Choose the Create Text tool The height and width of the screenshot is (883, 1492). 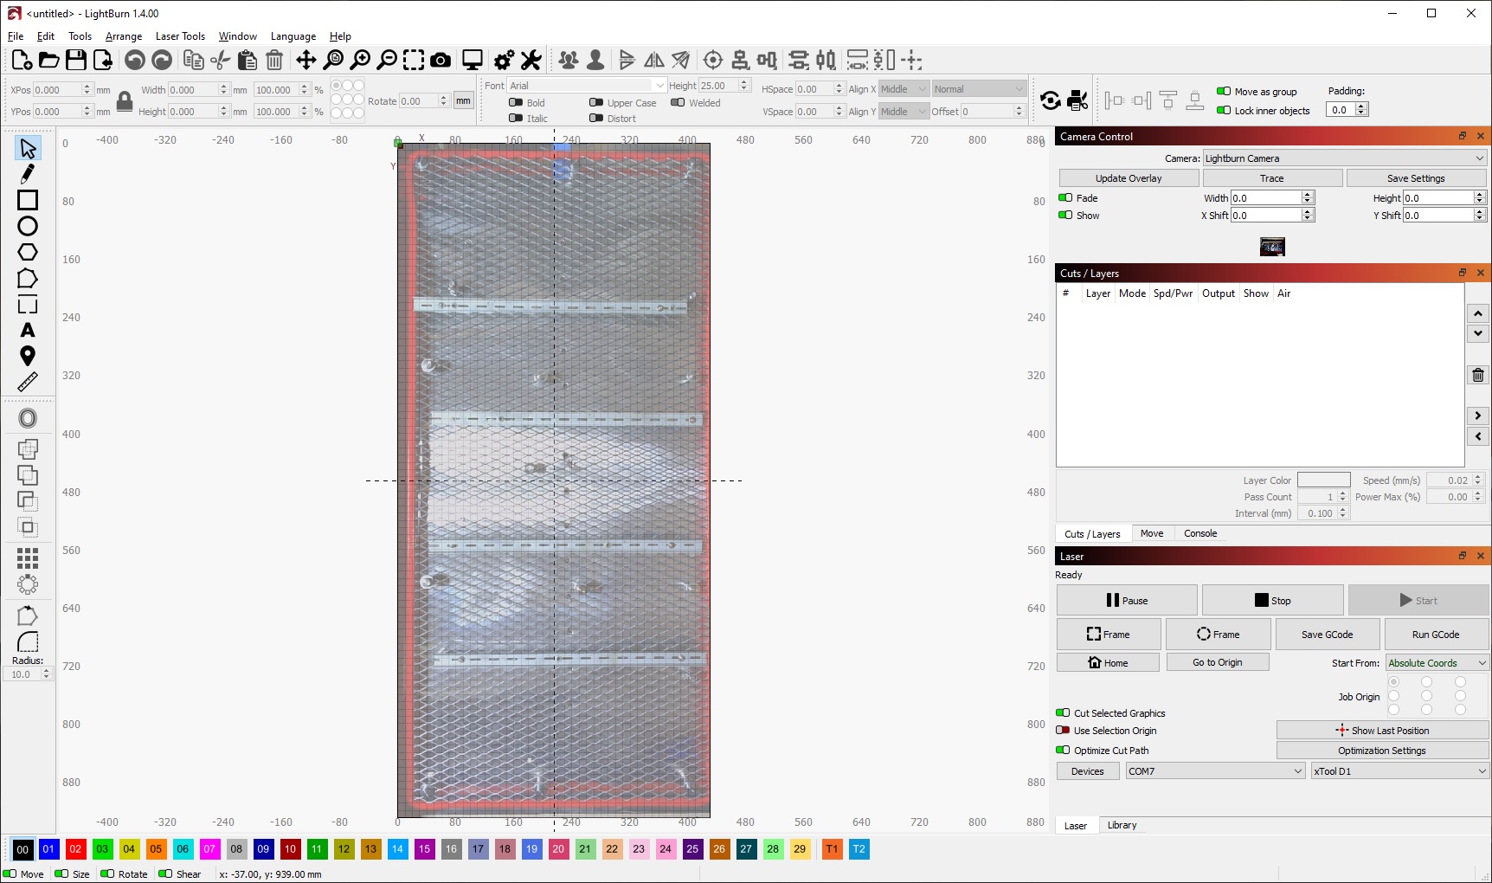pos(28,330)
